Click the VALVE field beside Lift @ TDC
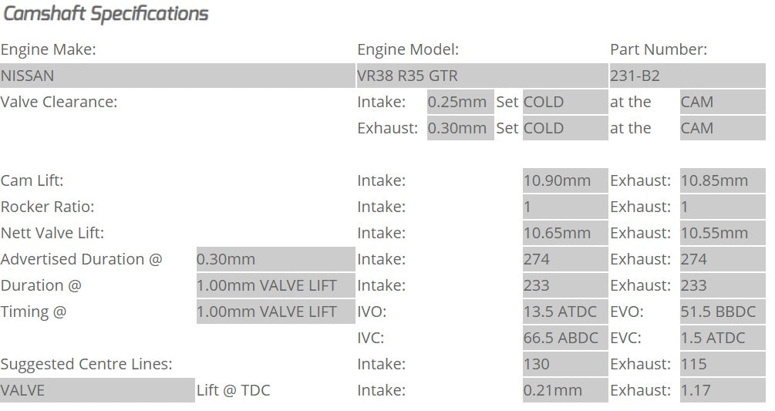 97,391
